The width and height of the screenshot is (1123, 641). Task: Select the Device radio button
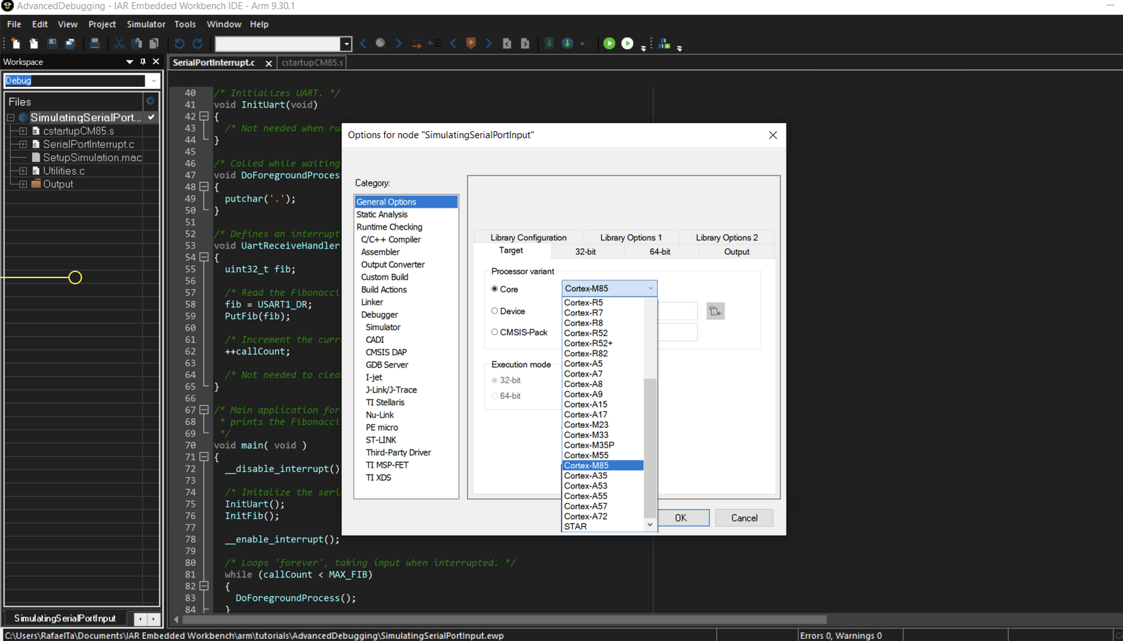click(x=494, y=311)
